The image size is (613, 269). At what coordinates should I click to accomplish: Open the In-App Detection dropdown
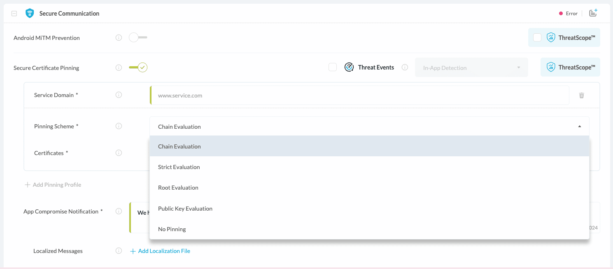471,68
